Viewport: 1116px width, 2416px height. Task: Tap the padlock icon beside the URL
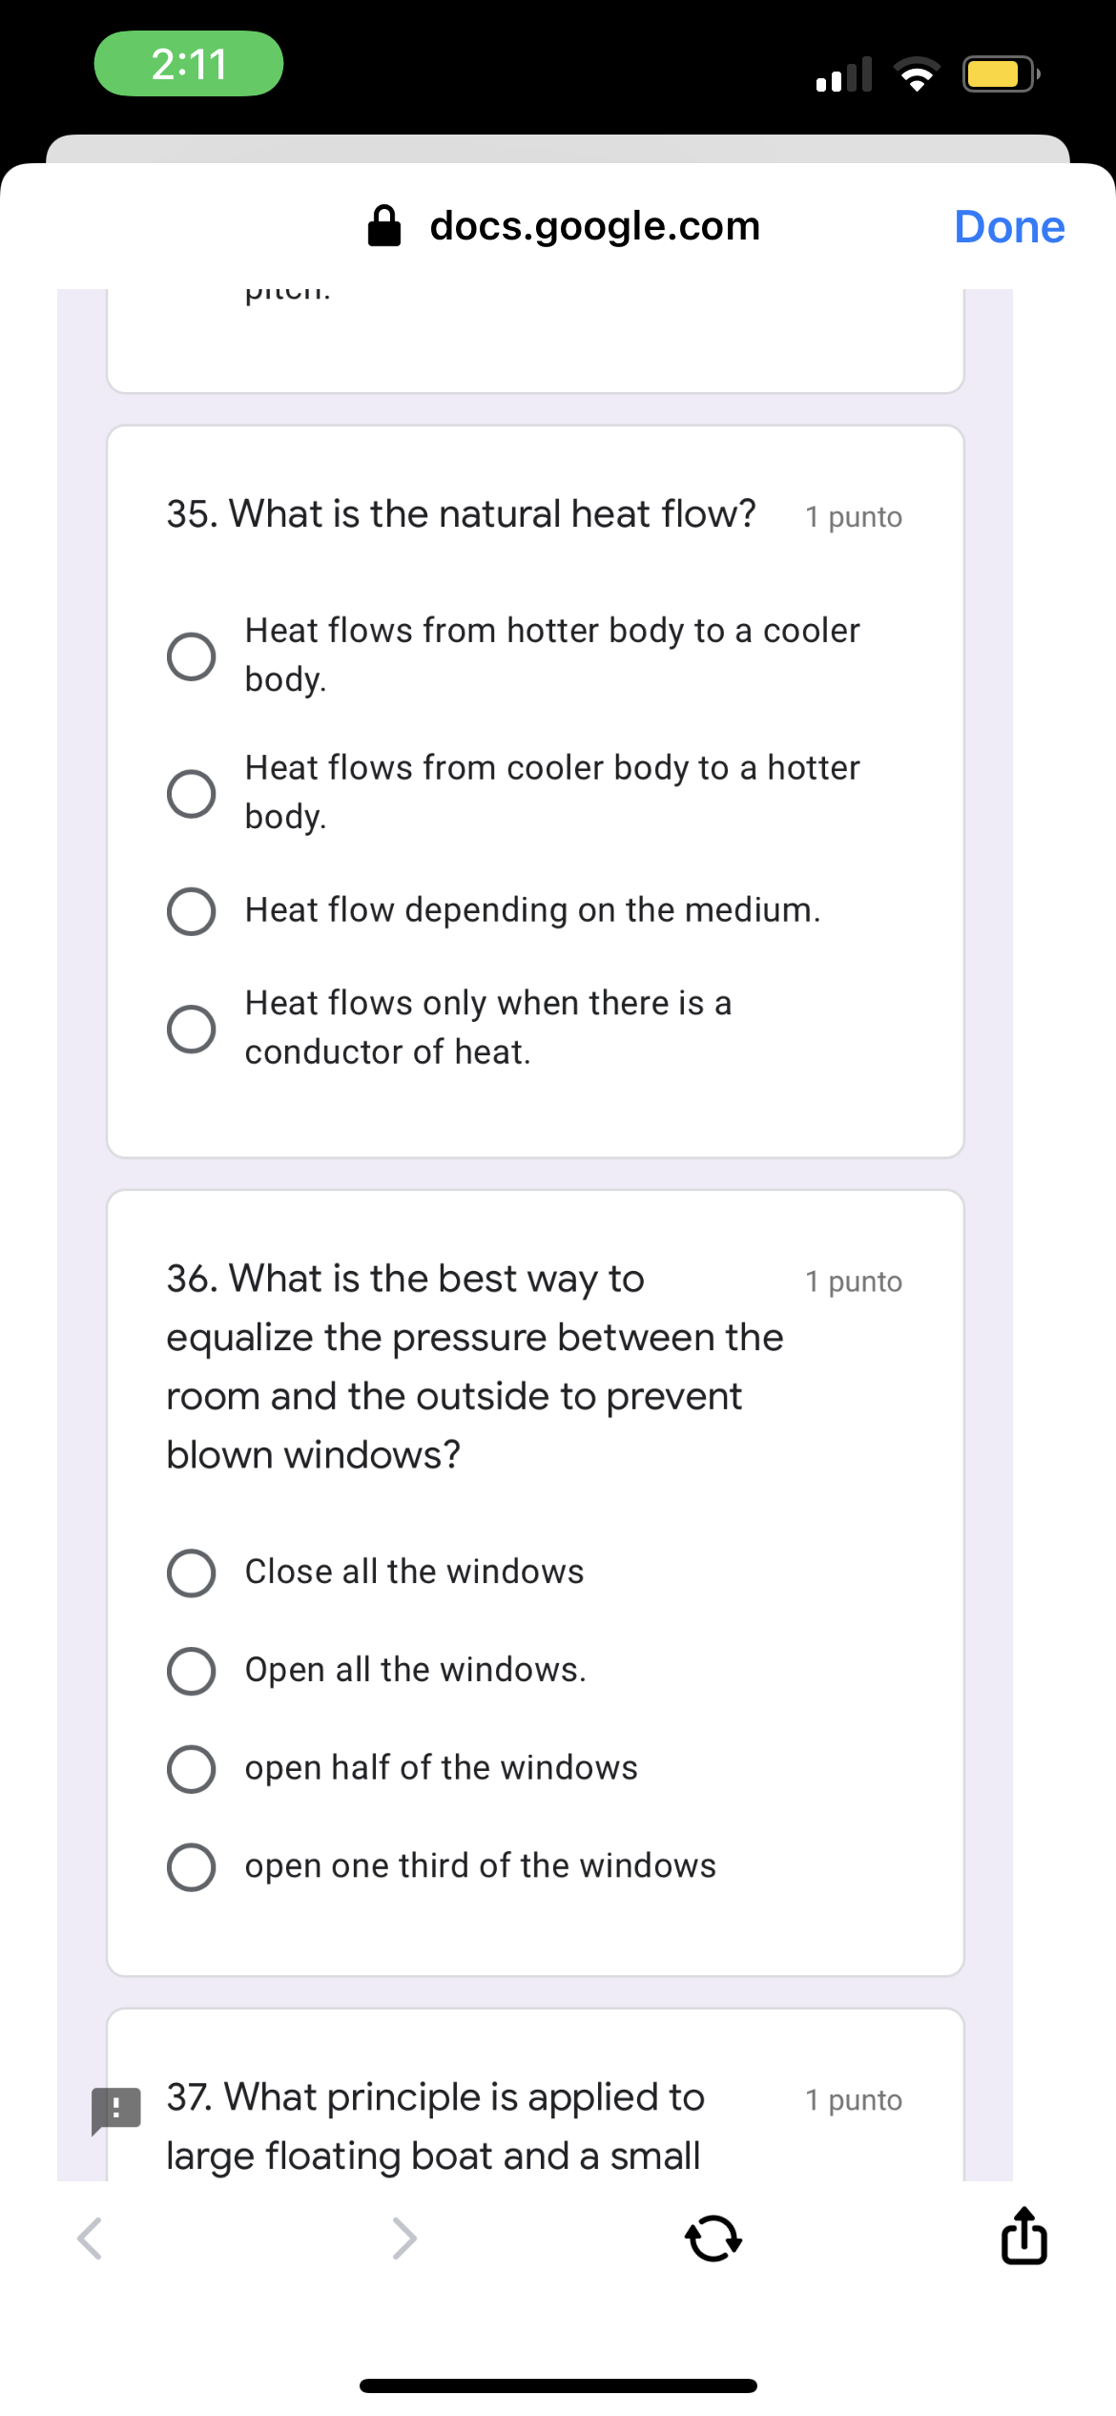[x=384, y=226]
